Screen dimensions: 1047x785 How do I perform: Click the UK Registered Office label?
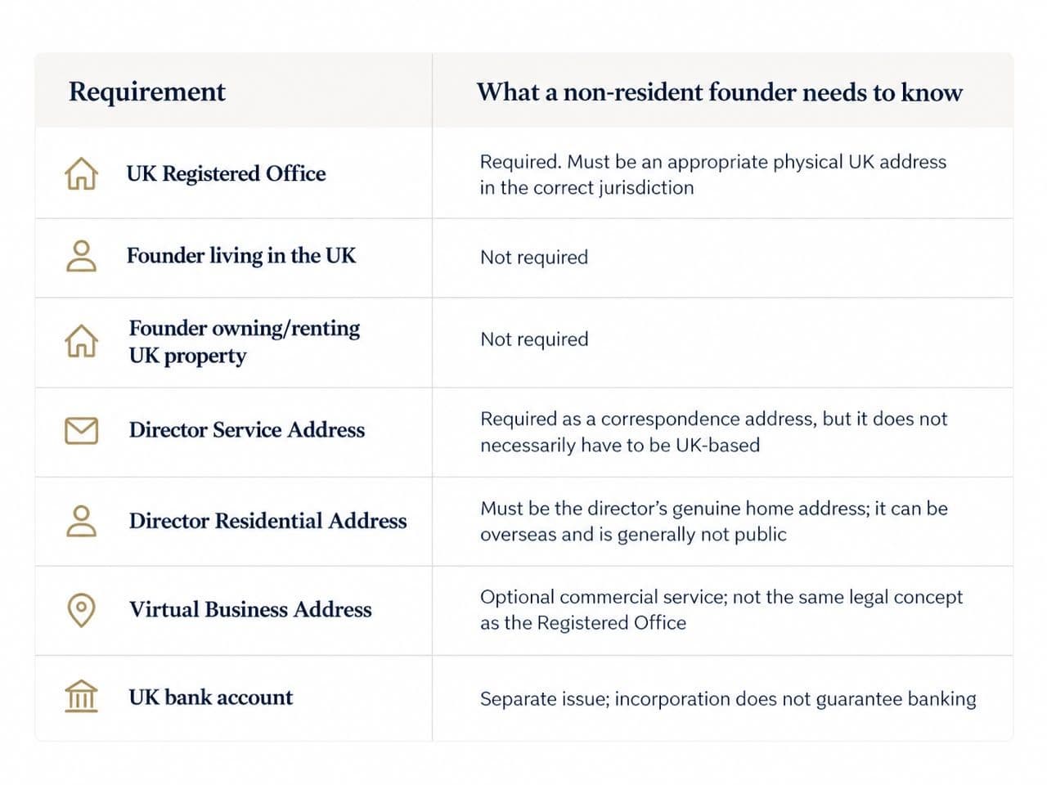[226, 173]
